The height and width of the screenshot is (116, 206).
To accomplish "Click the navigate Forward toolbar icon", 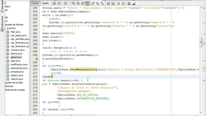I will [65, 4].
